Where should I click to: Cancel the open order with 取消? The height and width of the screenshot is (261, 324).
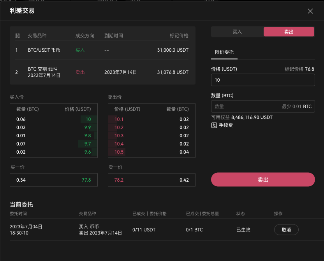coord(286,230)
